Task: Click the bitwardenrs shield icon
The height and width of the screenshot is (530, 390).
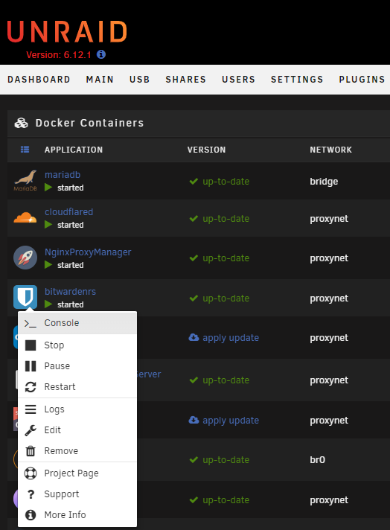Action: (25, 297)
